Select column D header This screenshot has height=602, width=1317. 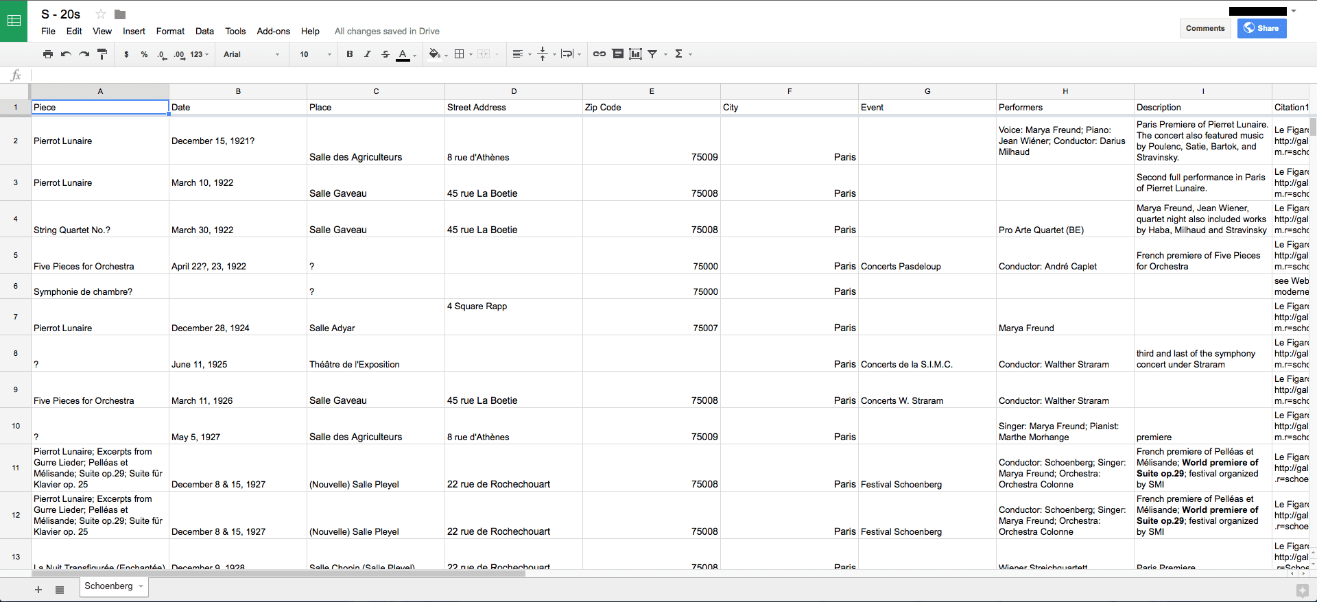514,91
